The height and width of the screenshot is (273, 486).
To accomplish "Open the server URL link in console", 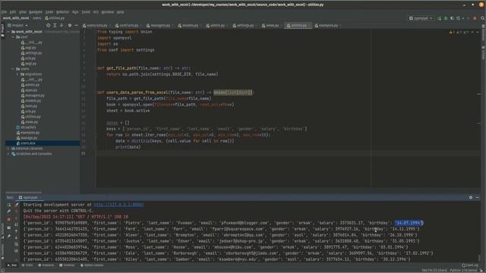I will 118,204.
